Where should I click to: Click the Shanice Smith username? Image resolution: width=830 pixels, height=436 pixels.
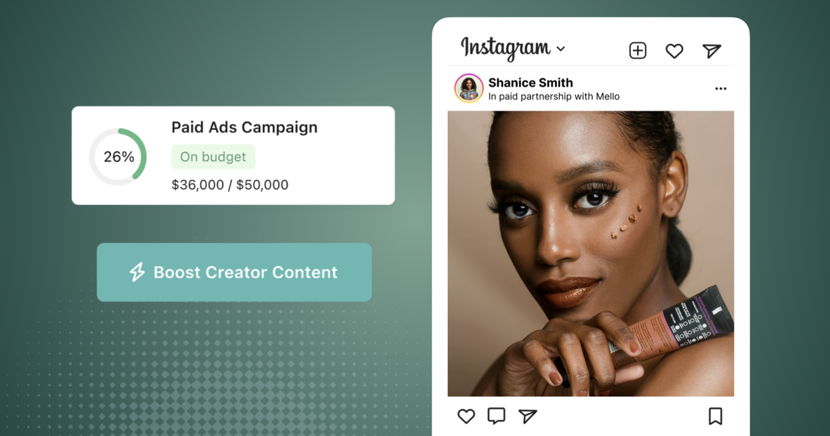[530, 82]
